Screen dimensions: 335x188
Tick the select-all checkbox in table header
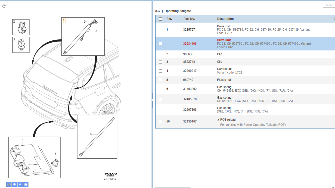[x=161, y=19]
